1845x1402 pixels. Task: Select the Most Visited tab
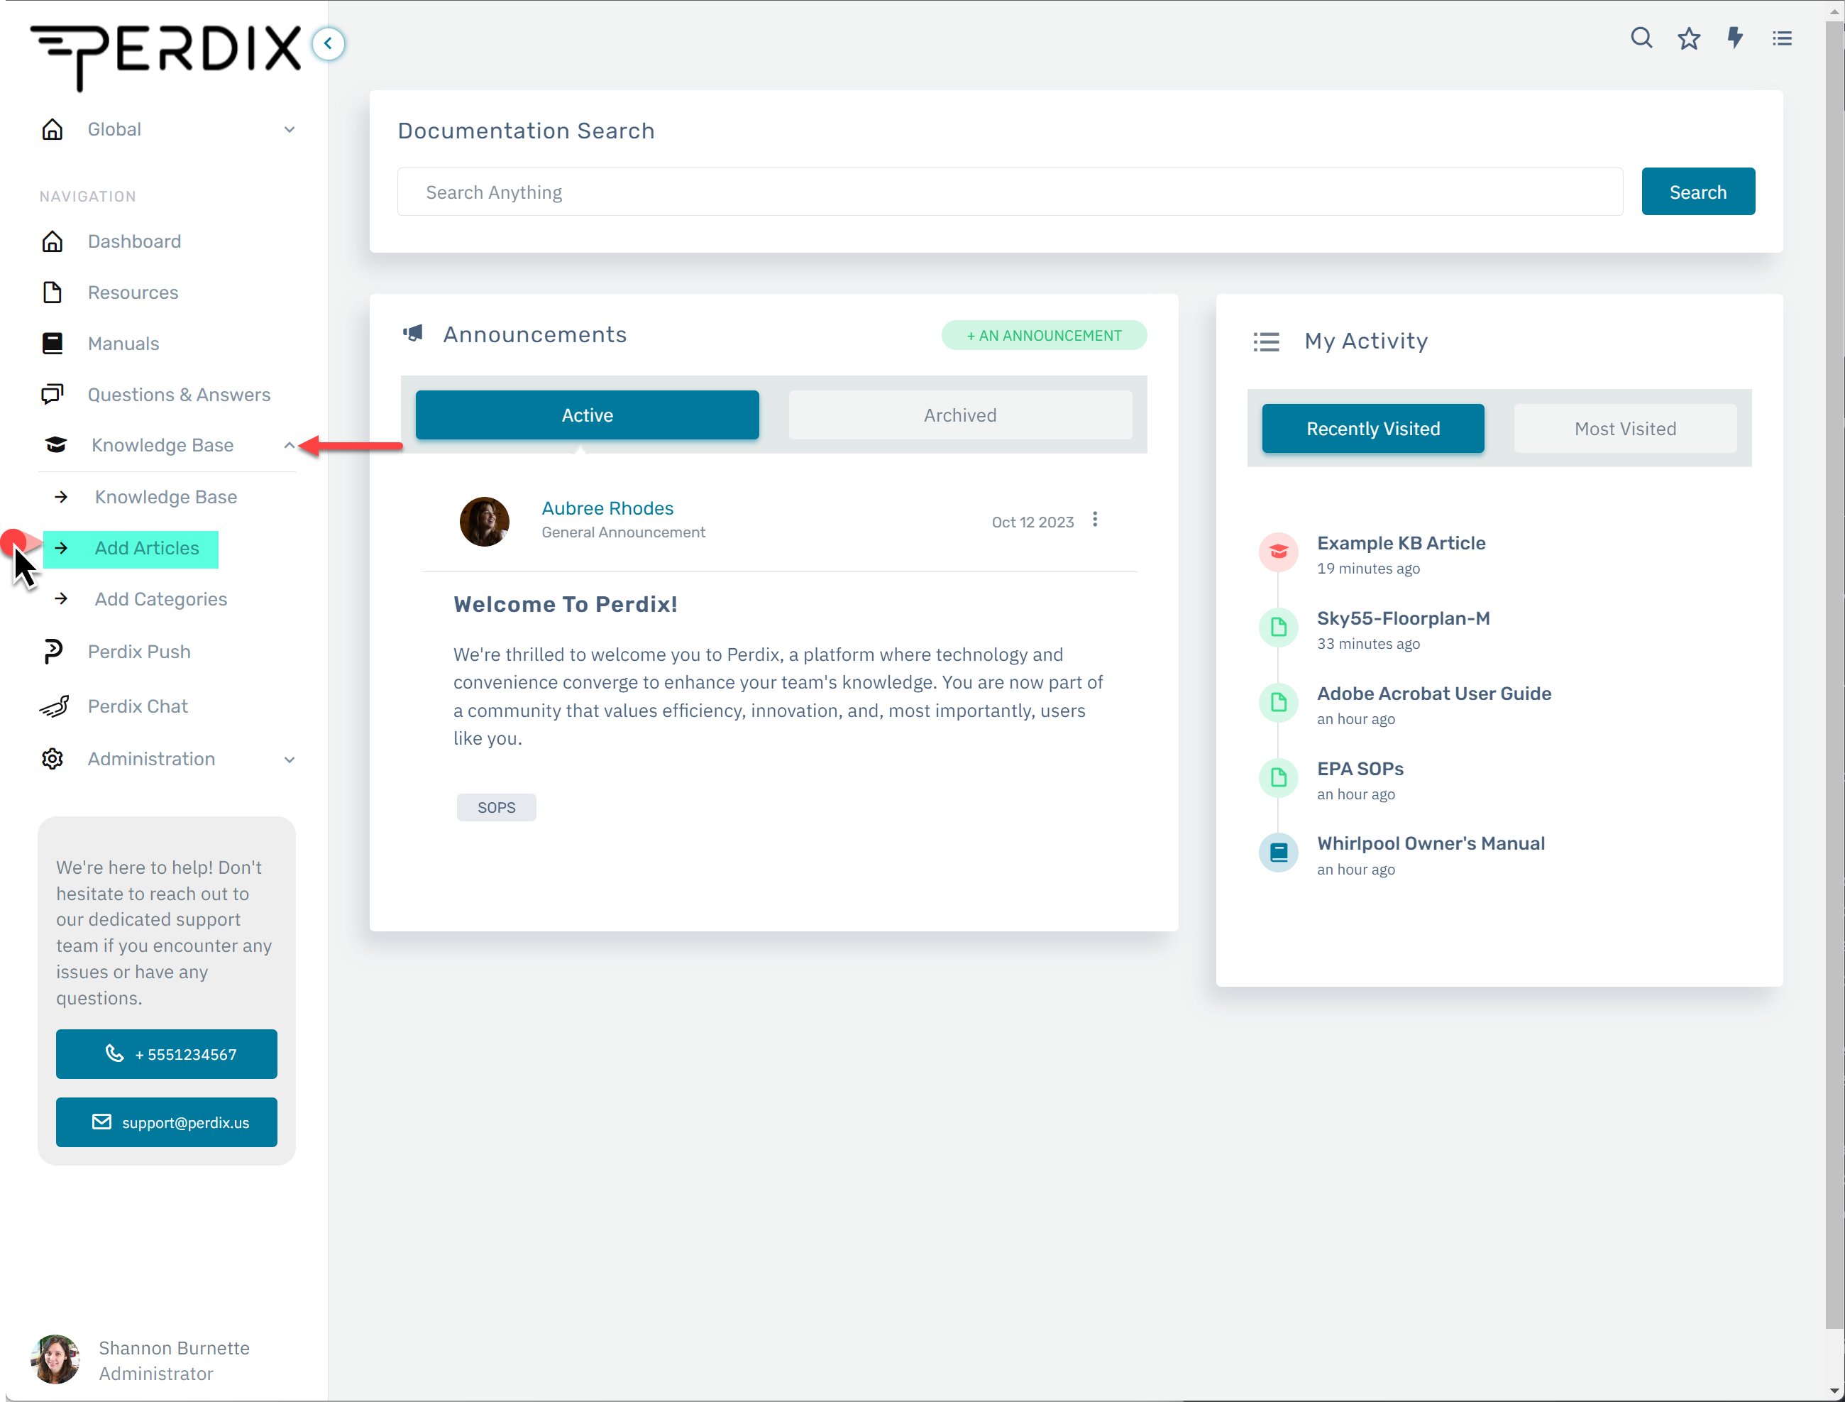(1625, 428)
